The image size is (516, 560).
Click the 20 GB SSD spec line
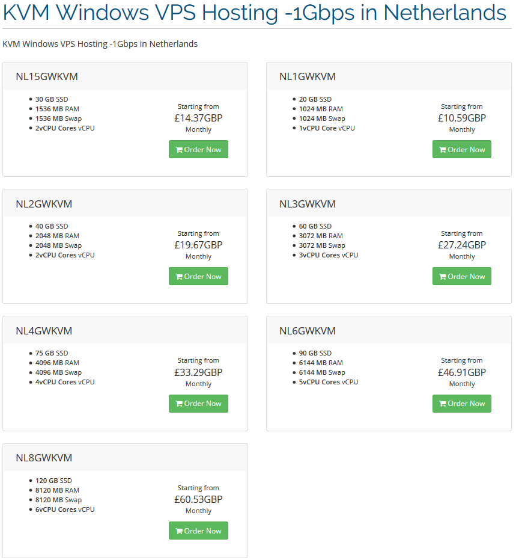click(x=315, y=99)
